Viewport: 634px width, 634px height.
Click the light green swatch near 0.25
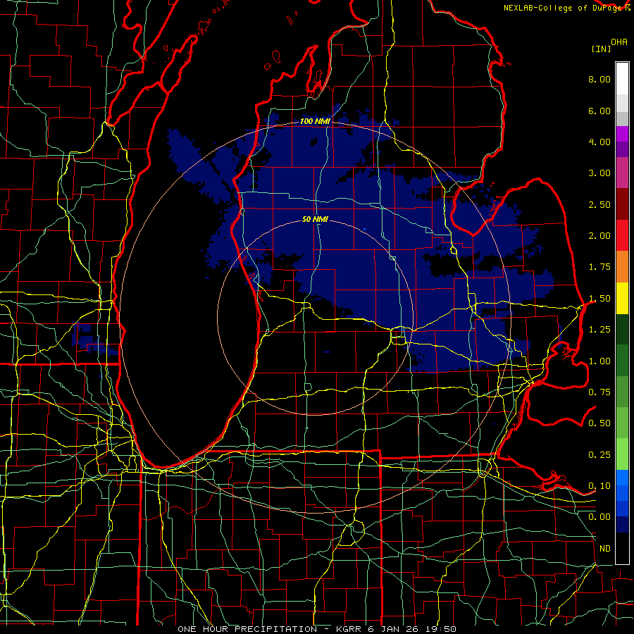pyautogui.click(x=622, y=454)
